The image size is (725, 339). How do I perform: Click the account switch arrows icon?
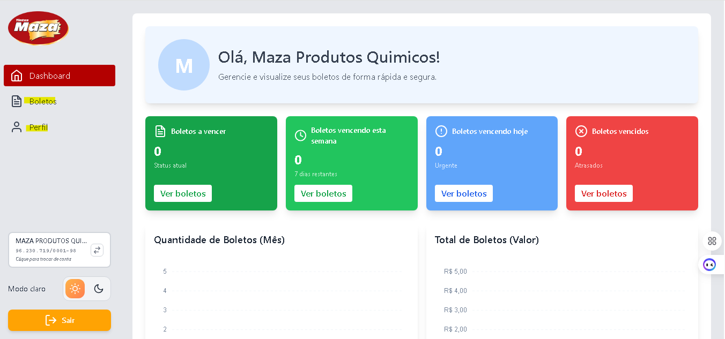coord(97,250)
